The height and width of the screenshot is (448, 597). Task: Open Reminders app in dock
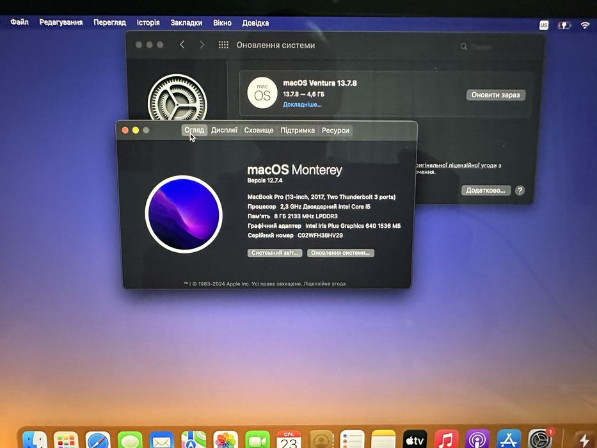coord(352,440)
